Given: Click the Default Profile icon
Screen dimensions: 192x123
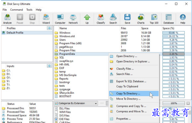Looking at the screenshot, I should click(4, 33).
